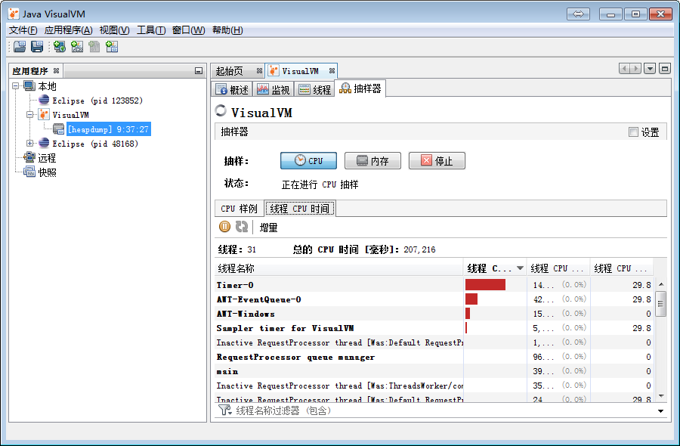Close the VisualVM document tab
Image resolution: width=680 pixels, height=446 pixels.
tap(332, 71)
